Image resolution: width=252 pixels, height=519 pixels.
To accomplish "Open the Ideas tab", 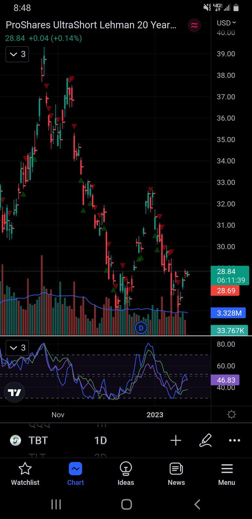I will coord(126,474).
